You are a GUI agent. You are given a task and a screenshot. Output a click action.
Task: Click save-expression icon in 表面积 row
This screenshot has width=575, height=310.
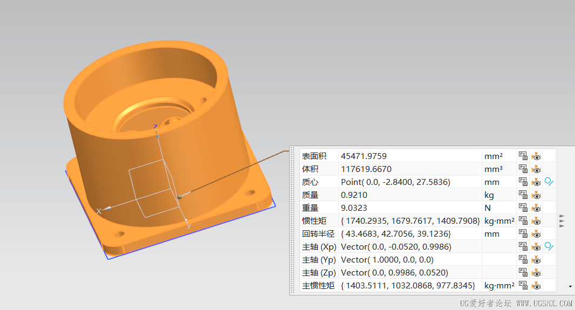[x=523, y=156]
